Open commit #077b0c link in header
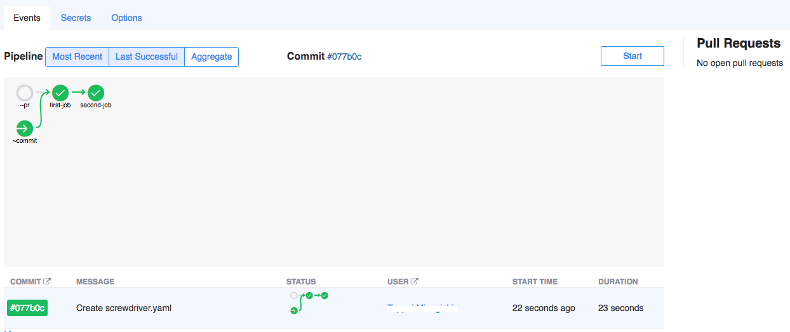The height and width of the screenshot is (332, 790). (344, 56)
